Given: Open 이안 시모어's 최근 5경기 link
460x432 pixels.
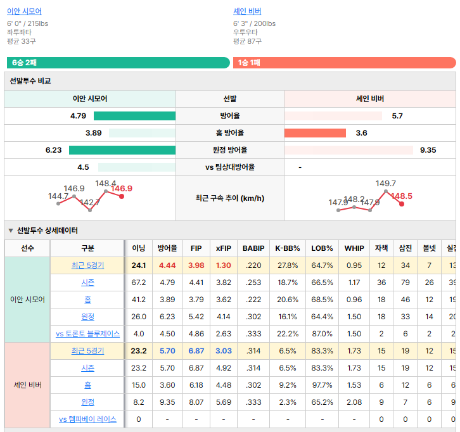Looking at the screenshot, I should tap(87, 265).
